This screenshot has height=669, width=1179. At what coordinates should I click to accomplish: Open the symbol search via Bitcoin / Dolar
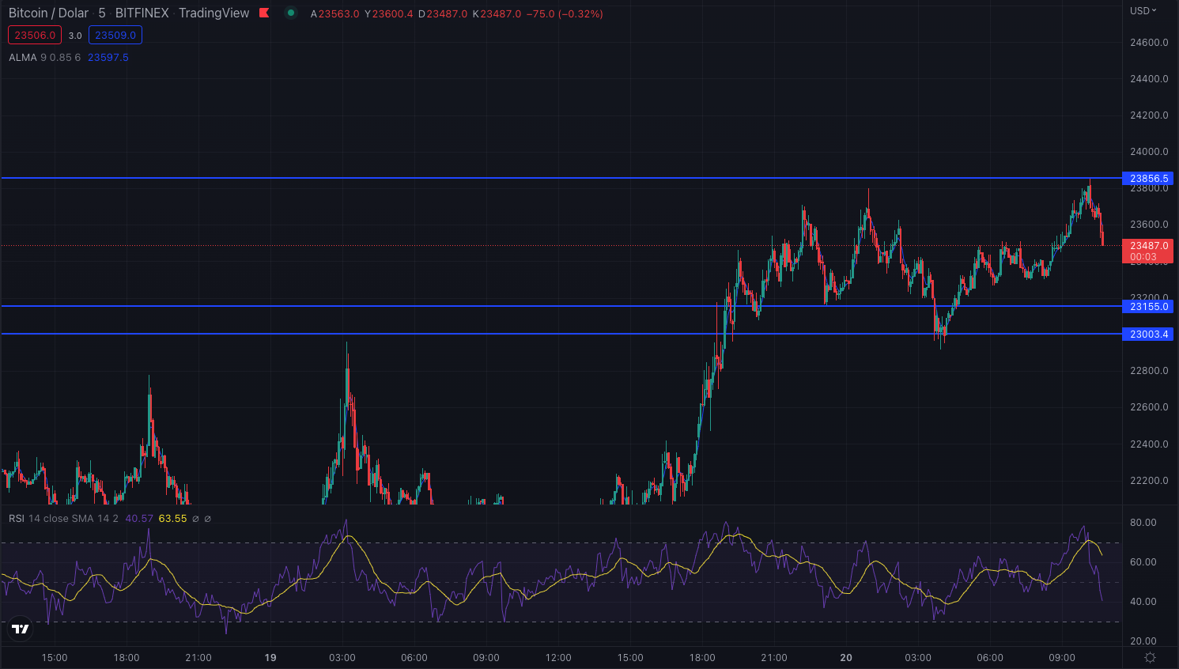[47, 13]
